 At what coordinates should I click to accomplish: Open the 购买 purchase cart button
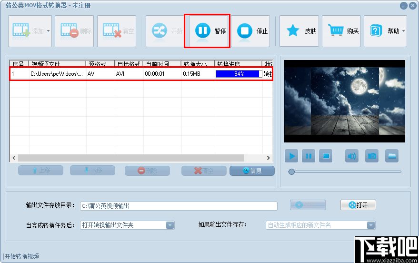(x=341, y=31)
